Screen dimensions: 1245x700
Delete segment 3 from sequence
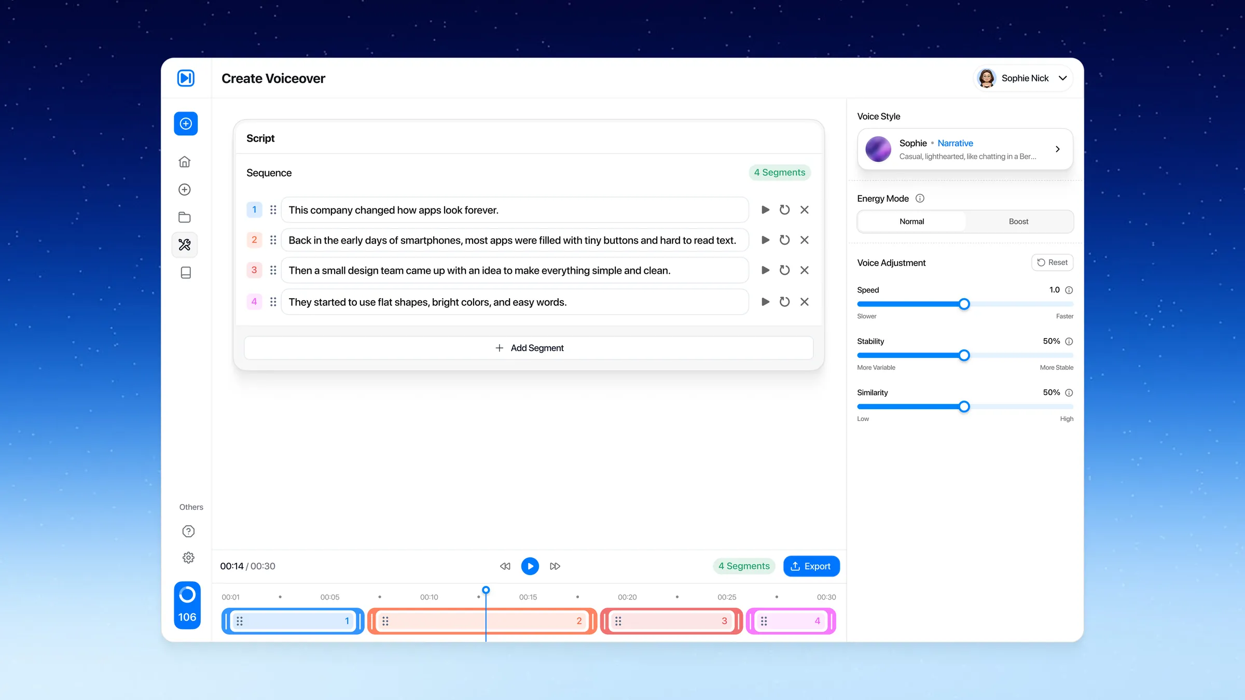point(805,270)
